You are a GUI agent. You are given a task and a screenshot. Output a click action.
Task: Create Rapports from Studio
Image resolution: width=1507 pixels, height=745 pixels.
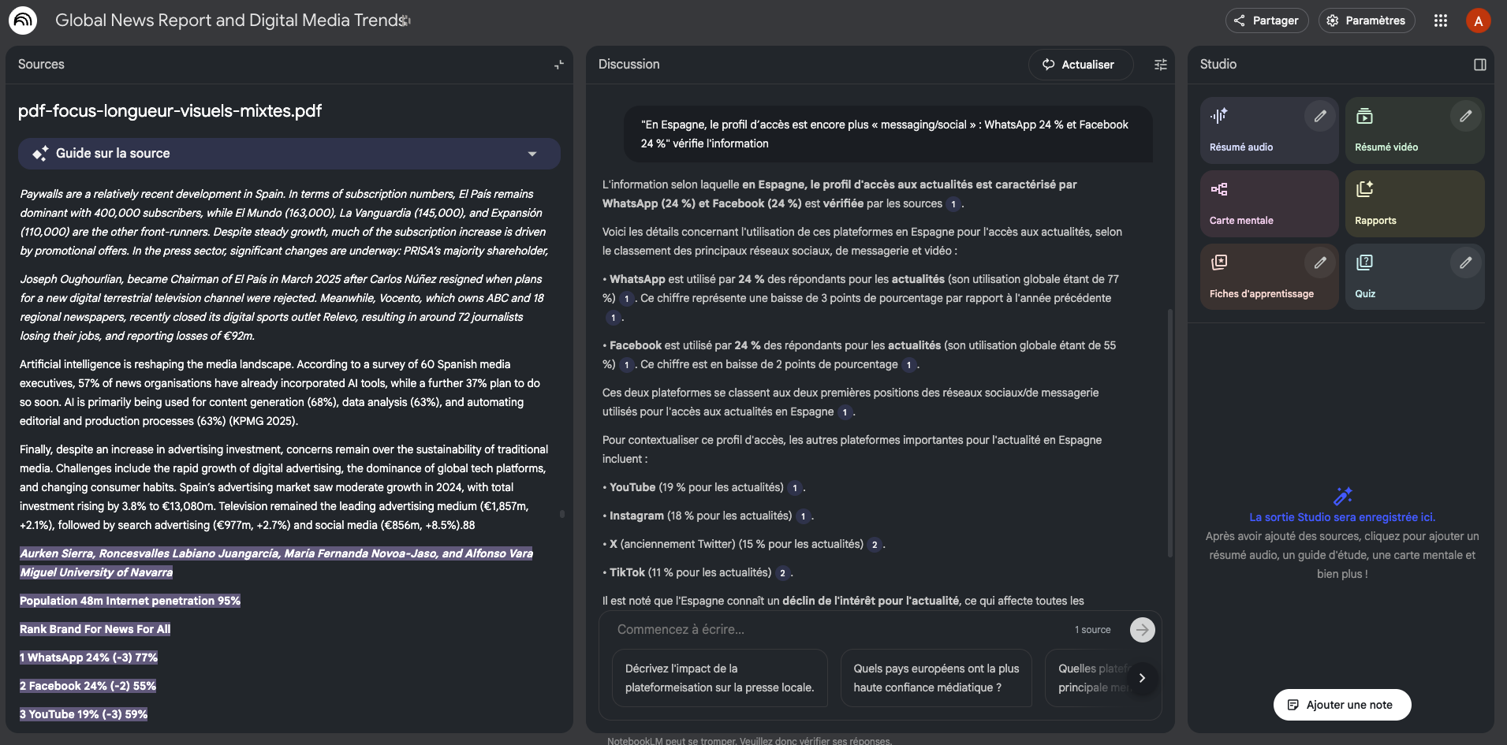(x=1414, y=204)
